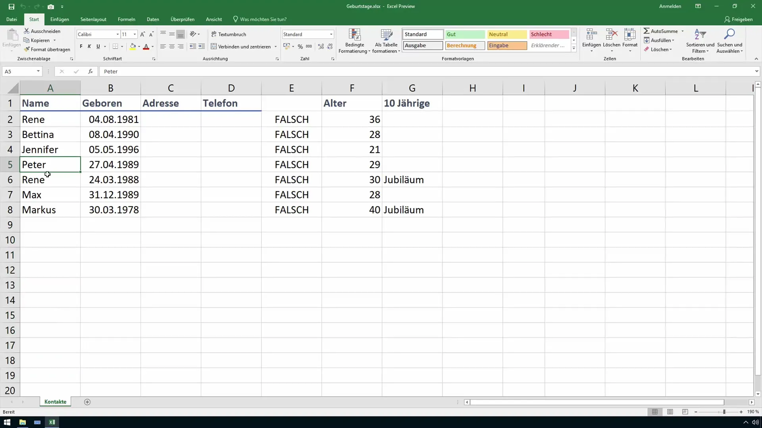Collapse the ribbon
Screen dimensions: 762x428
click(x=756, y=59)
